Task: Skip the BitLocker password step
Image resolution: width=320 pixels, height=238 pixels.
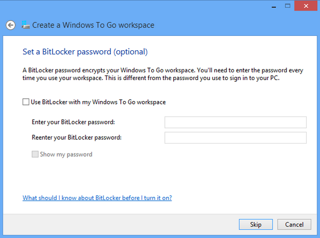Action: [x=255, y=225]
